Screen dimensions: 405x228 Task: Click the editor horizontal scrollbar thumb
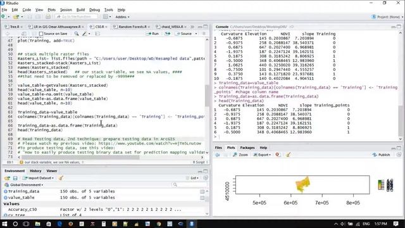pos(80,157)
